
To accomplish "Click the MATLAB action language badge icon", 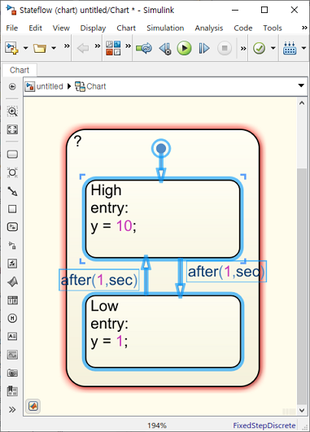I will pos(33,406).
